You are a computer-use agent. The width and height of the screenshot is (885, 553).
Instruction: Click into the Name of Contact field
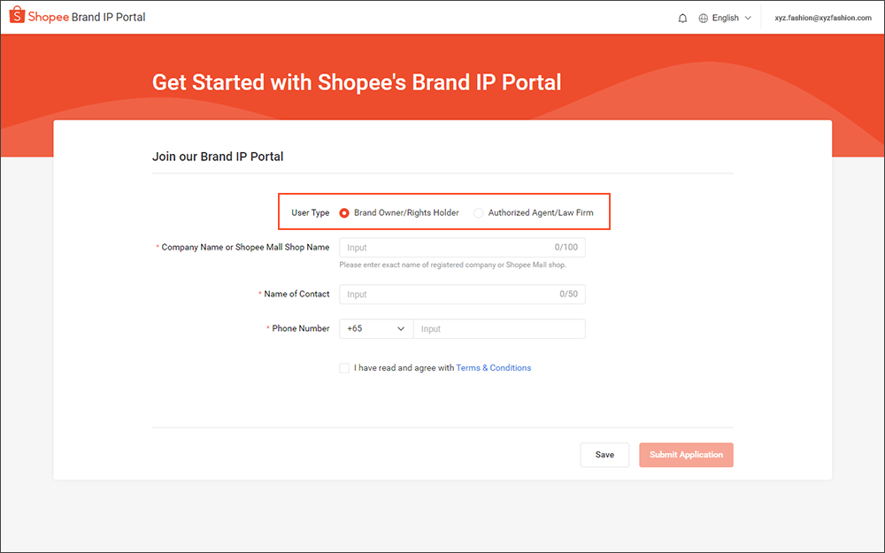447,294
